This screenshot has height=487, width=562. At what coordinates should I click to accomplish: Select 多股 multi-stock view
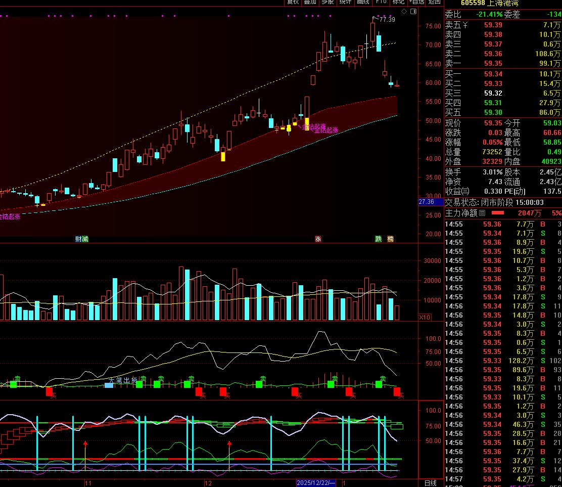pyautogui.click(x=327, y=2)
